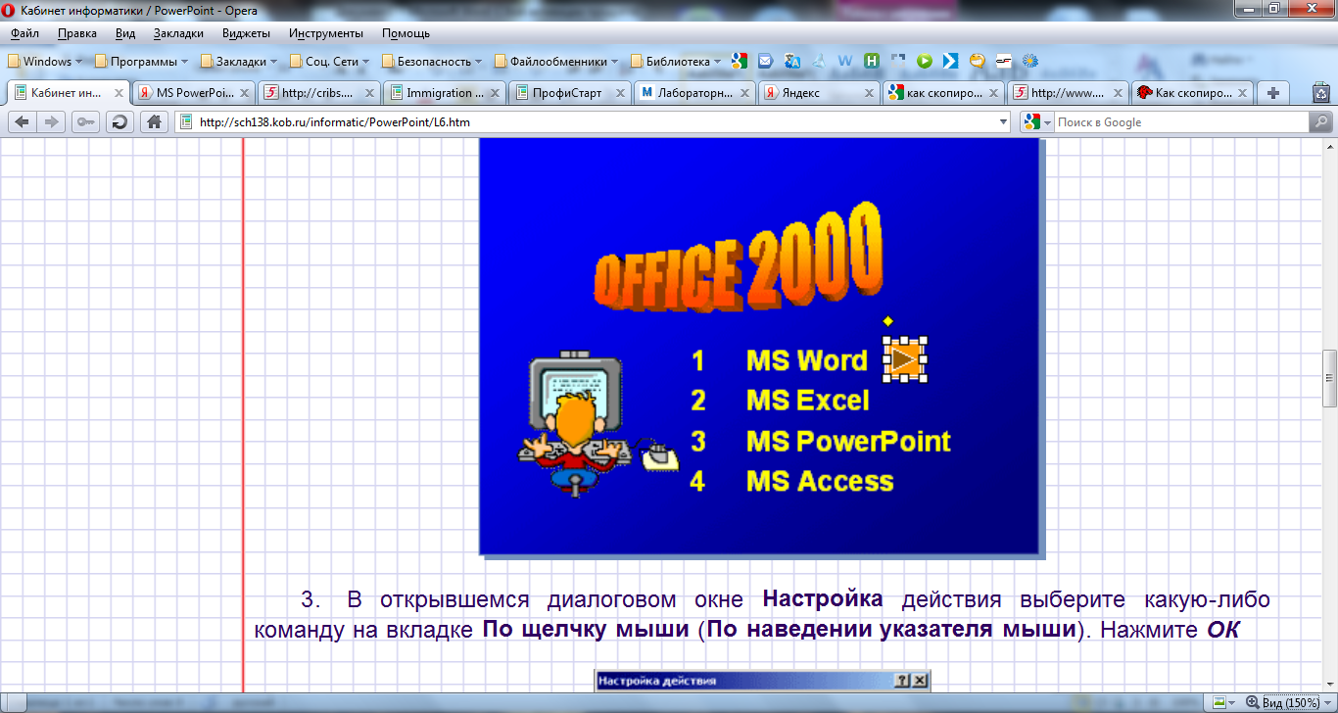1338x713 pixels.
Task: Open the Вид (150%) zoom dropdown arrow
Action: 1328,703
